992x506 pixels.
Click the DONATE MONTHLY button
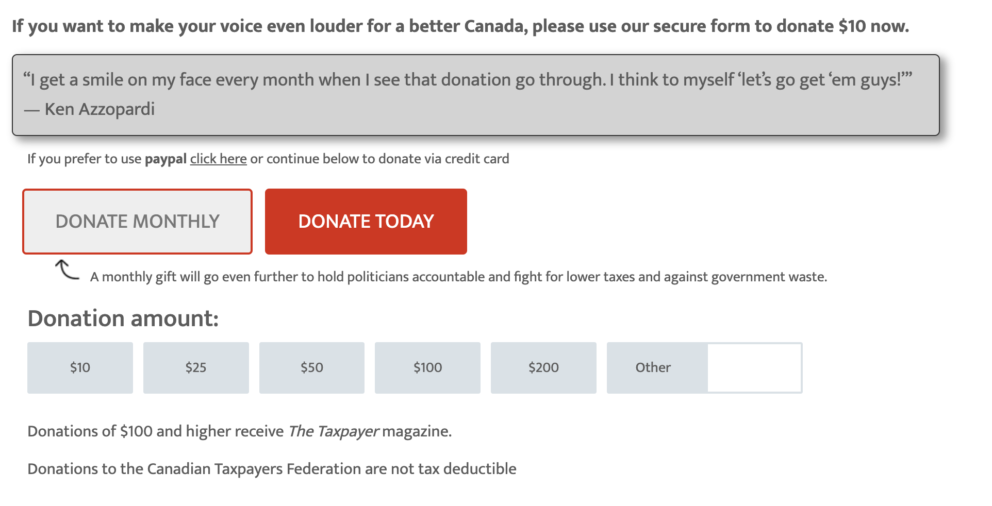click(137, 222)
